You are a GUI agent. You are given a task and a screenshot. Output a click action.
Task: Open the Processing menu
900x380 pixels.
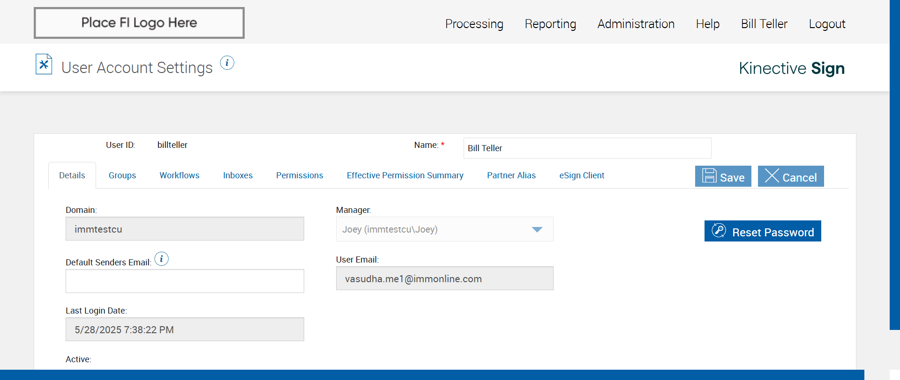click(474, 24)
